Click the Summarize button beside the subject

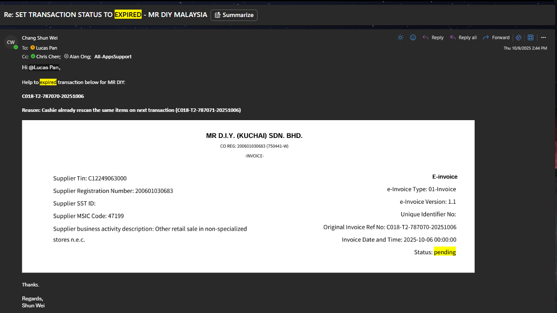[x=234, y=15]
